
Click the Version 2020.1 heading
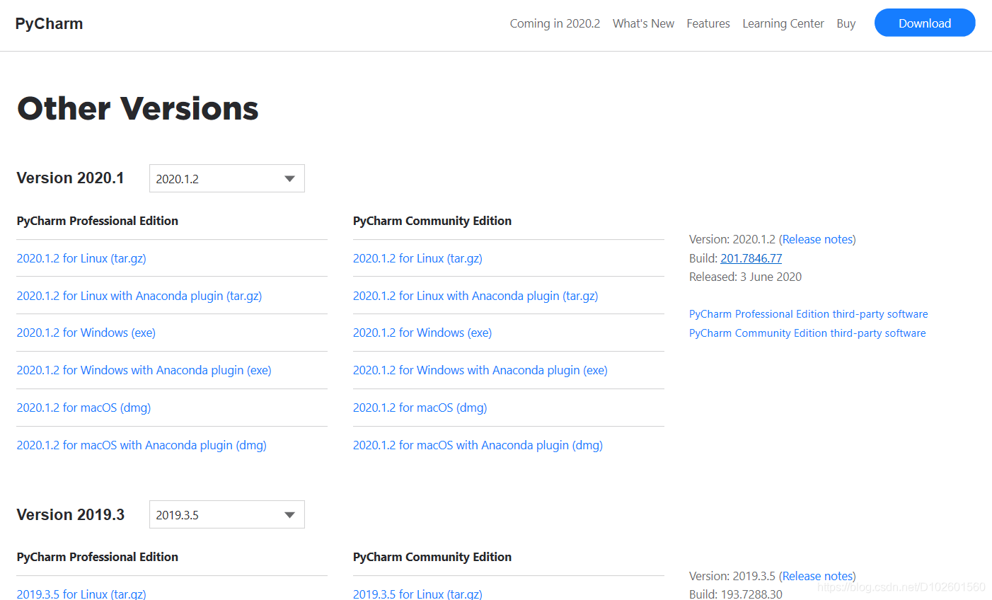(70, 178)
